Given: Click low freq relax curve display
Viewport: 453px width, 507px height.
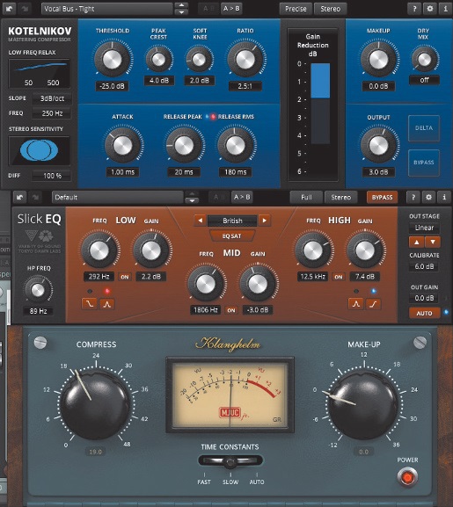Looking at the screenshot, I should tap(40, 74).
